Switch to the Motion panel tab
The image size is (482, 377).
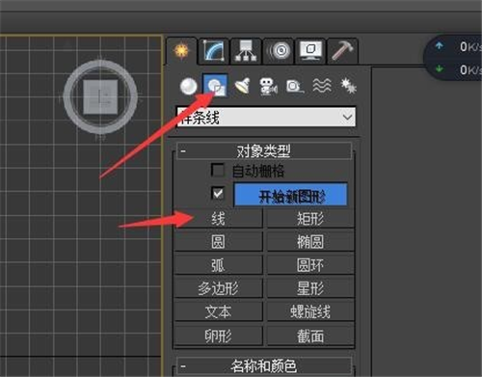click(x=279, y=51)
